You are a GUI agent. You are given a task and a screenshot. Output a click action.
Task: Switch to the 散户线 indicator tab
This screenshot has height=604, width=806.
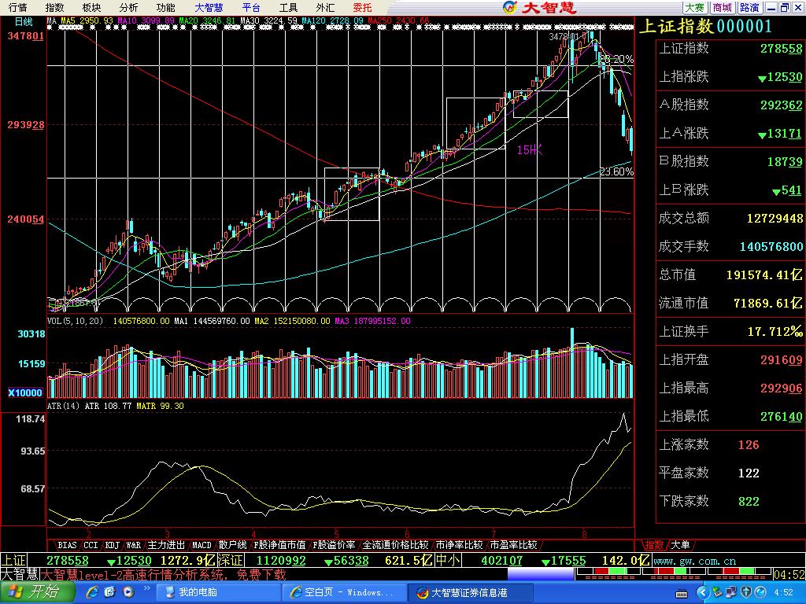(x=232, y=545)
